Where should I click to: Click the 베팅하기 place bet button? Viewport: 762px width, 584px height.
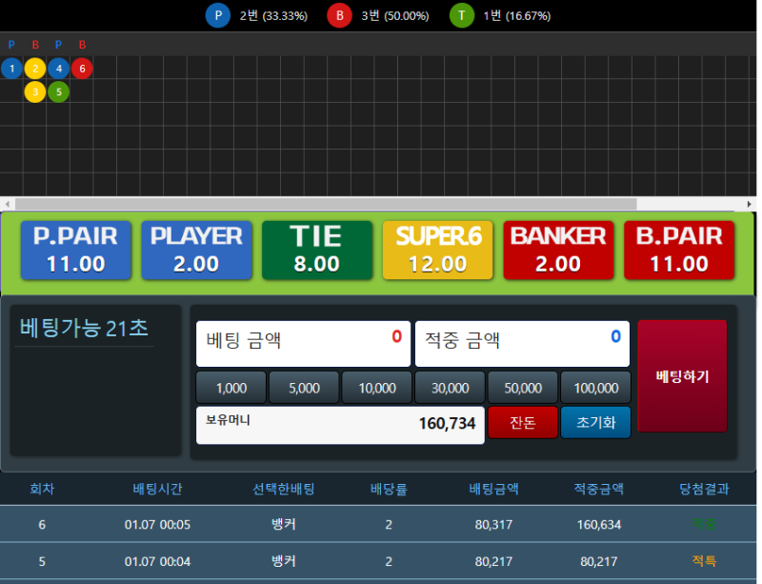682,376
